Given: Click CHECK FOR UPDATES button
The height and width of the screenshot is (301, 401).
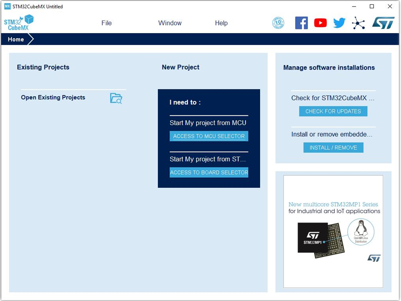Looking at the screenshot, I should (333, 111).
